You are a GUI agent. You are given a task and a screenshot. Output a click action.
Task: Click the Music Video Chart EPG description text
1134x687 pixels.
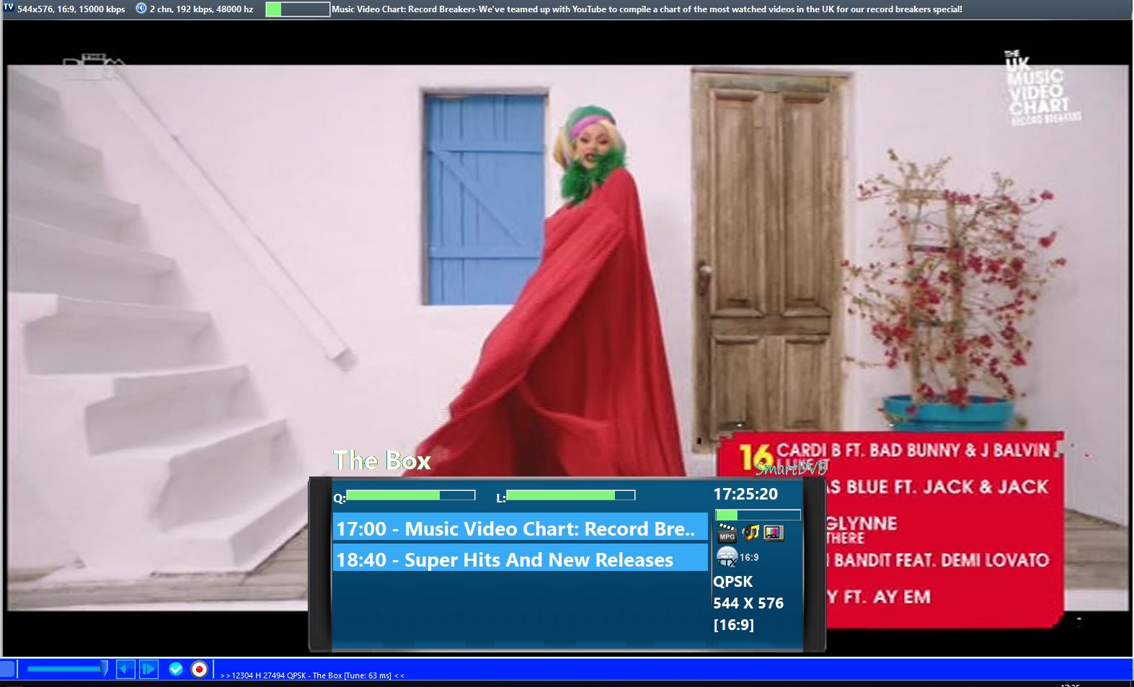(647, 9)
